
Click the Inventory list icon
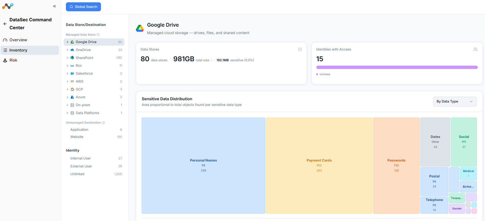(x=5, y=50)
